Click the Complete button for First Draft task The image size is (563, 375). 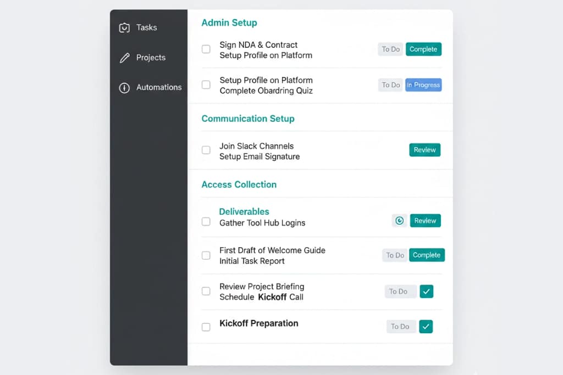click(x=427, y=255)
